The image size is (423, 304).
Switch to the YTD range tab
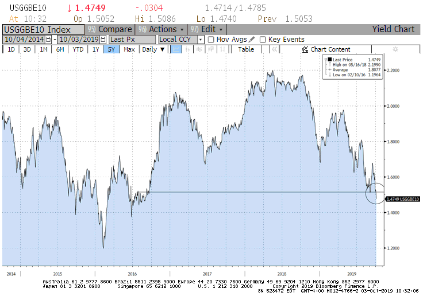click(78, 49)
